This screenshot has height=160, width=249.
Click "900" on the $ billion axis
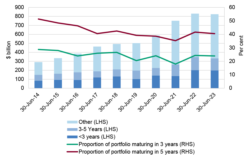(19, 7)
